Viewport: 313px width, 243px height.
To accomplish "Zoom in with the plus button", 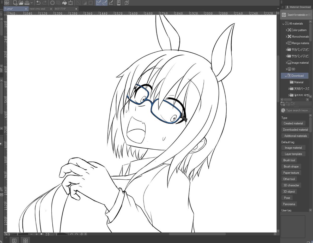I will pyautogui.click(x=37, y=234).
